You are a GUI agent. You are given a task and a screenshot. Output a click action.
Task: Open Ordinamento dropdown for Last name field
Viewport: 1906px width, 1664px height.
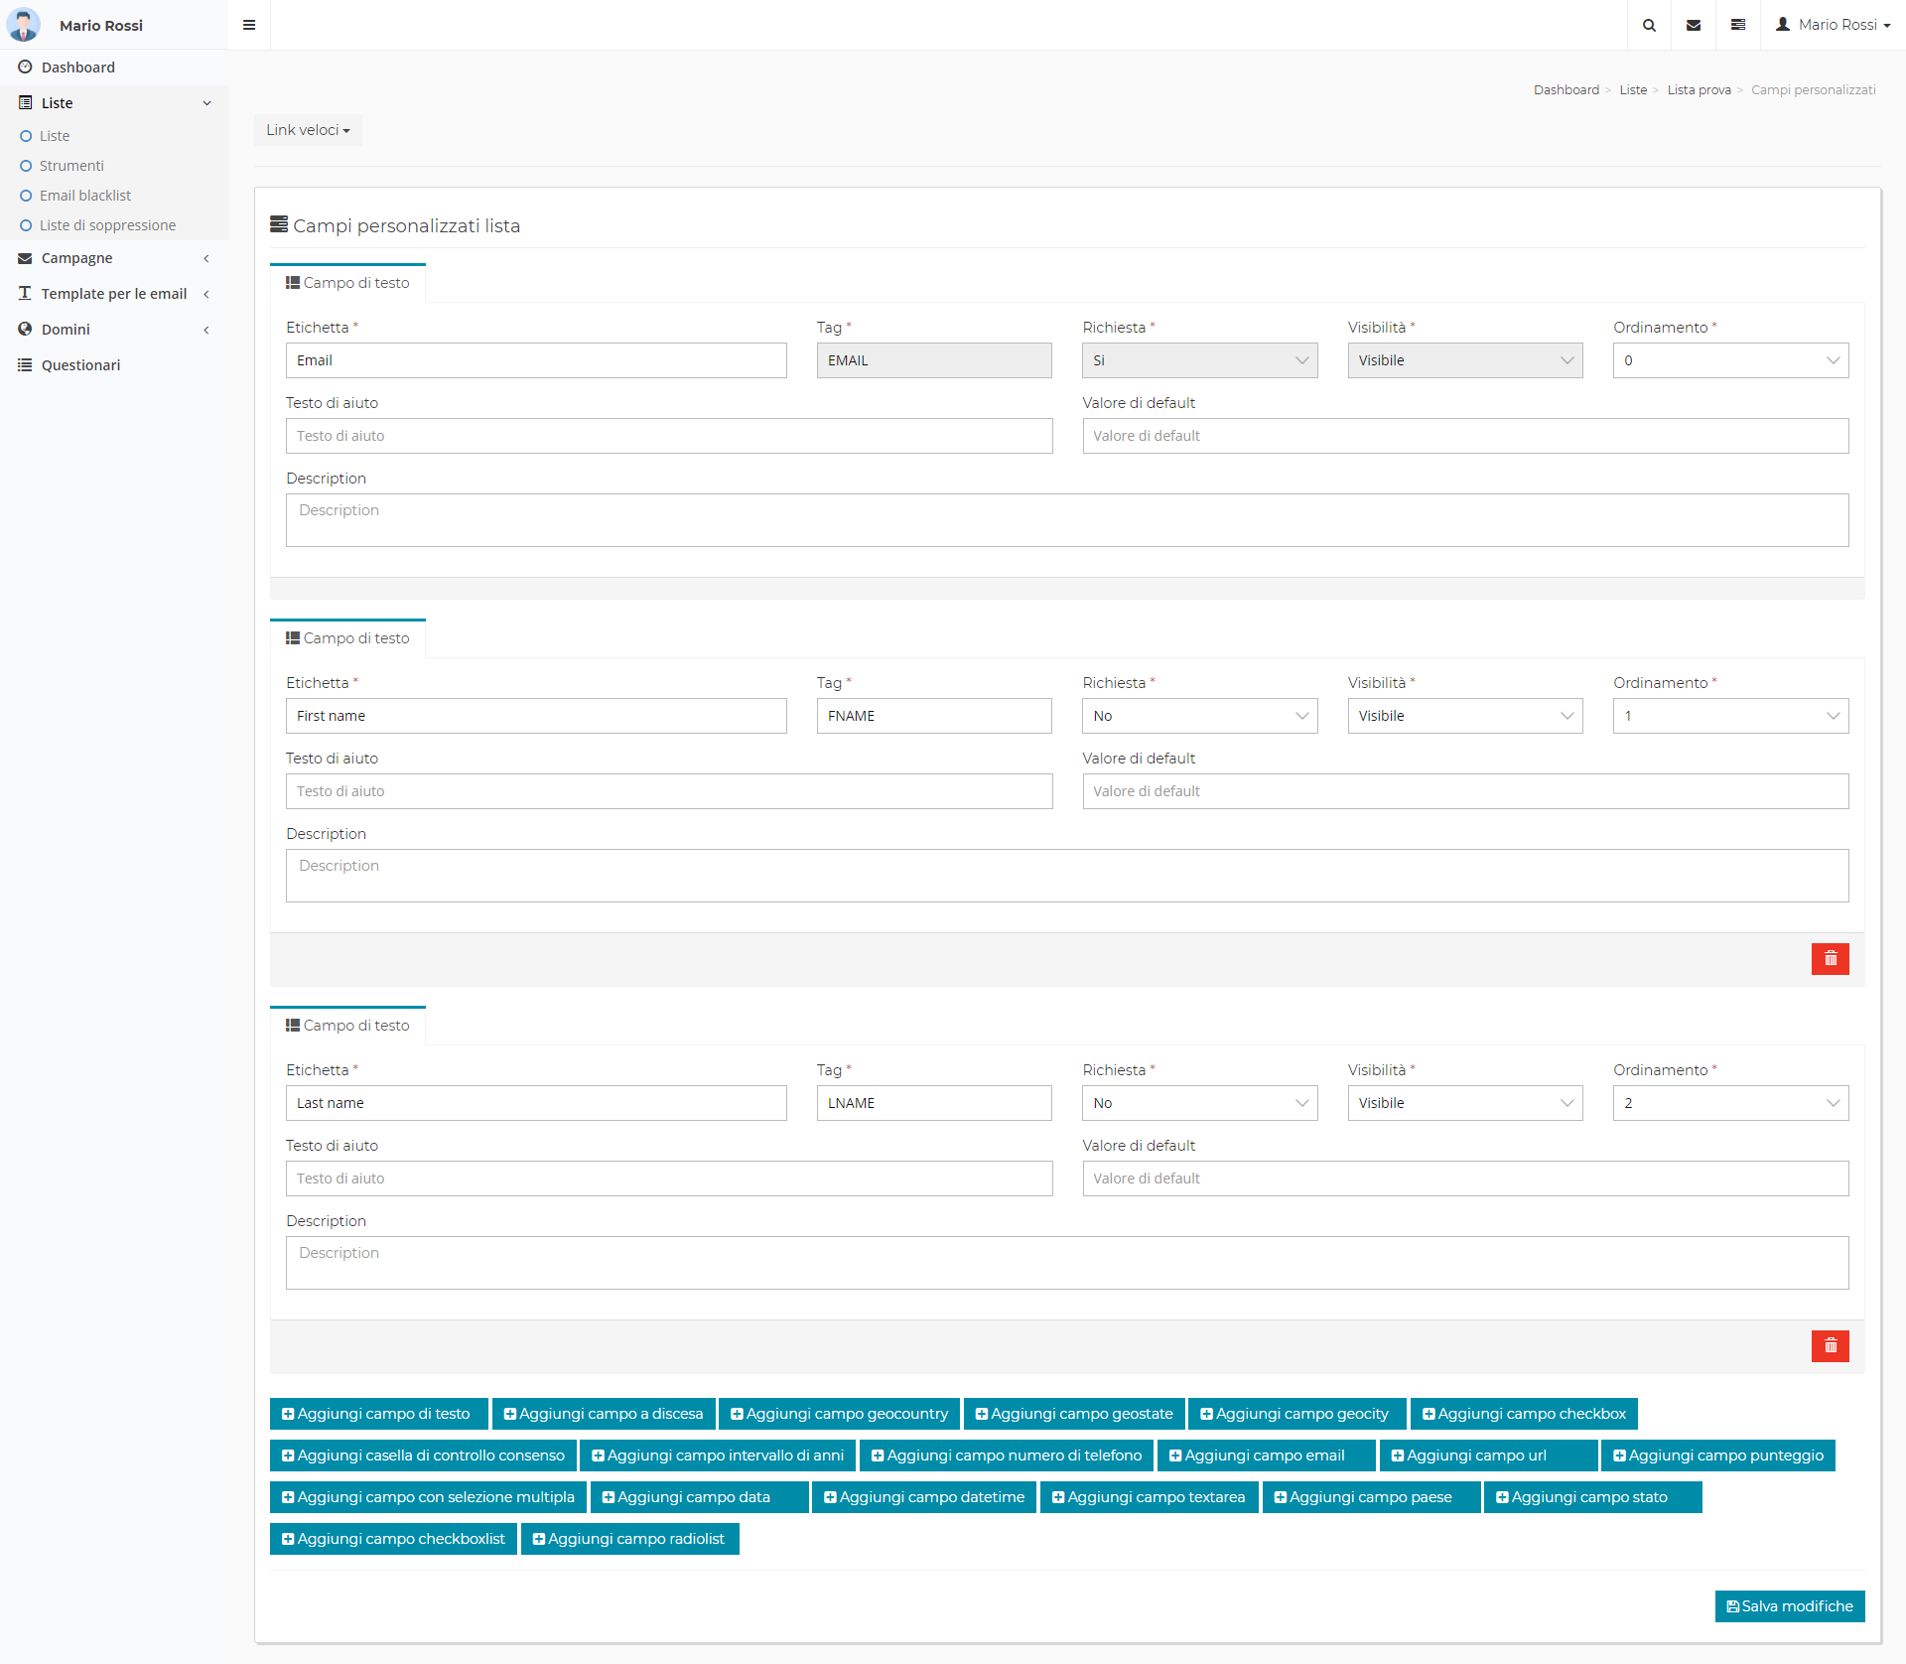1729,1103
